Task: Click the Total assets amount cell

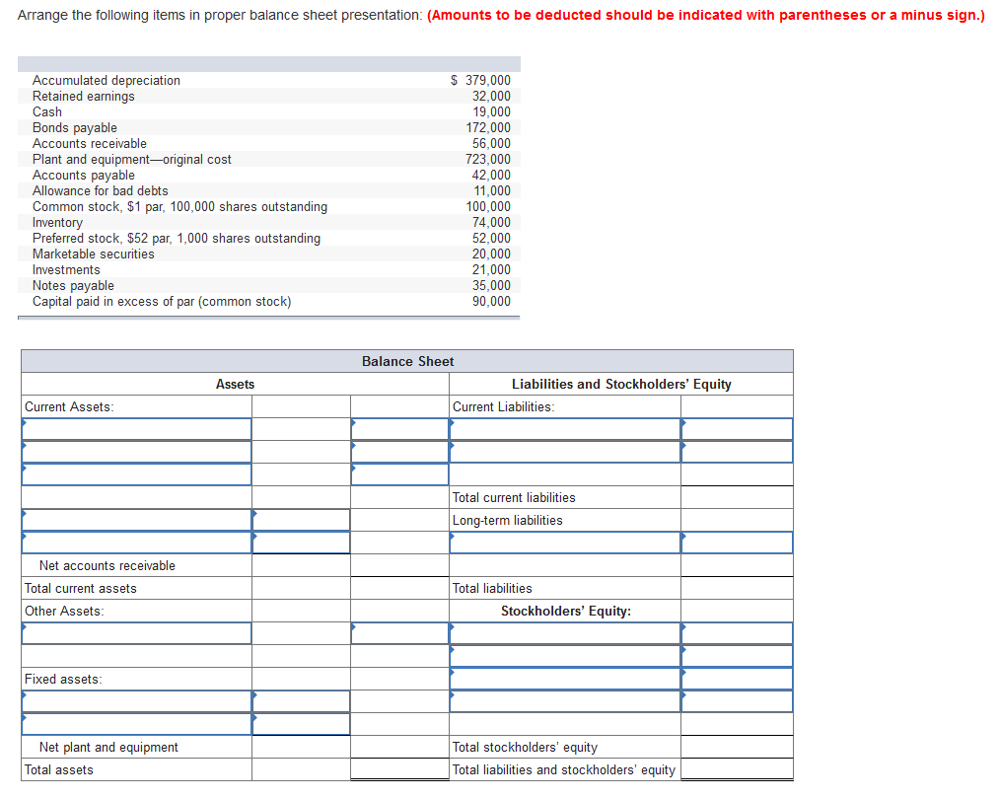Action: [x=399, y=769]
